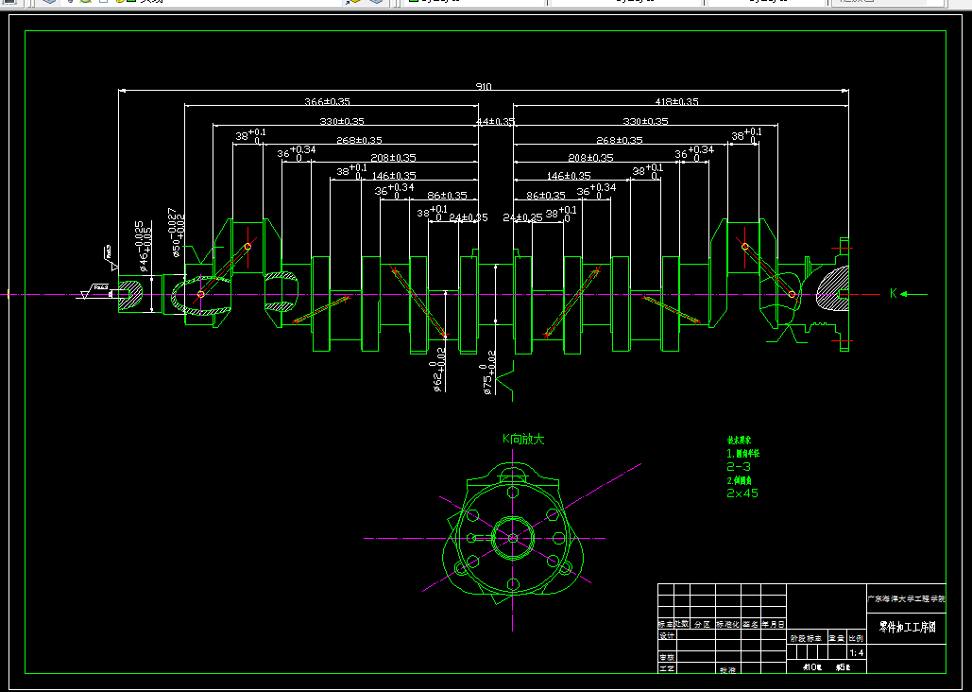Select the '2-3' fillet radius note

tap(739, 467)
